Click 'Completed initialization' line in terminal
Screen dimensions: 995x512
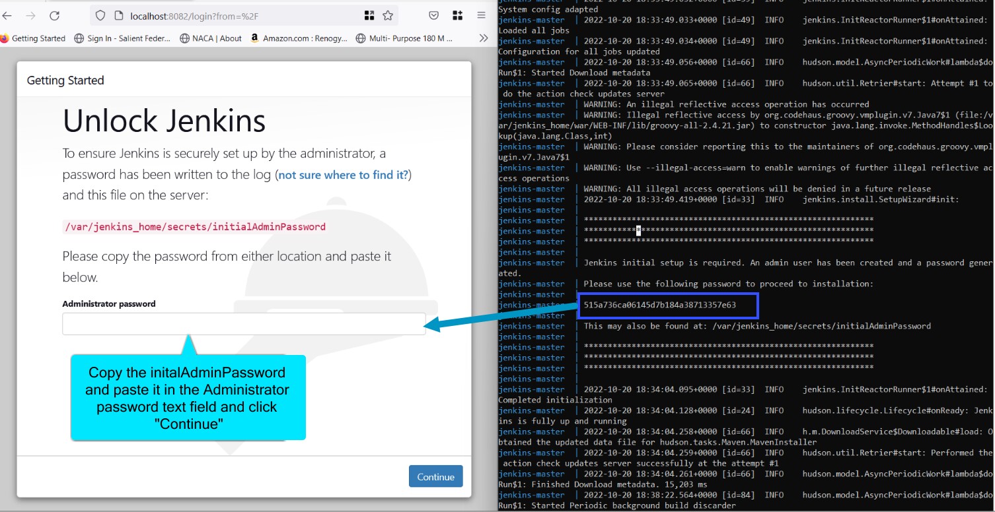pyautogui.click(x=556, y=400)
